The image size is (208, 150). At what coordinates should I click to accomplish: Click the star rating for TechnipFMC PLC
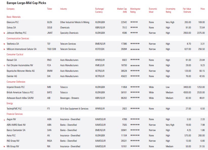click(x=135, y=109)
